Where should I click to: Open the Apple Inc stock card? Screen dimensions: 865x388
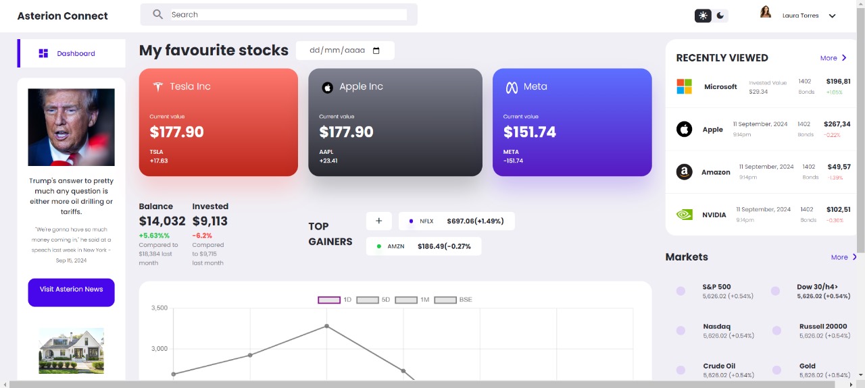[395, 122]
